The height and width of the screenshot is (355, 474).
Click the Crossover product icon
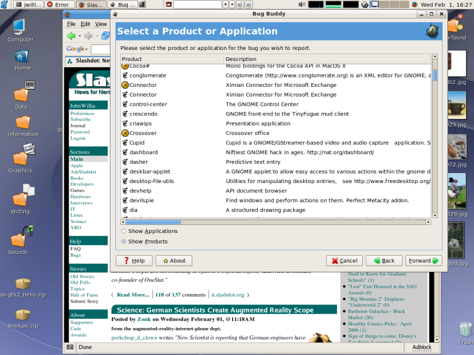coord(125,133)
